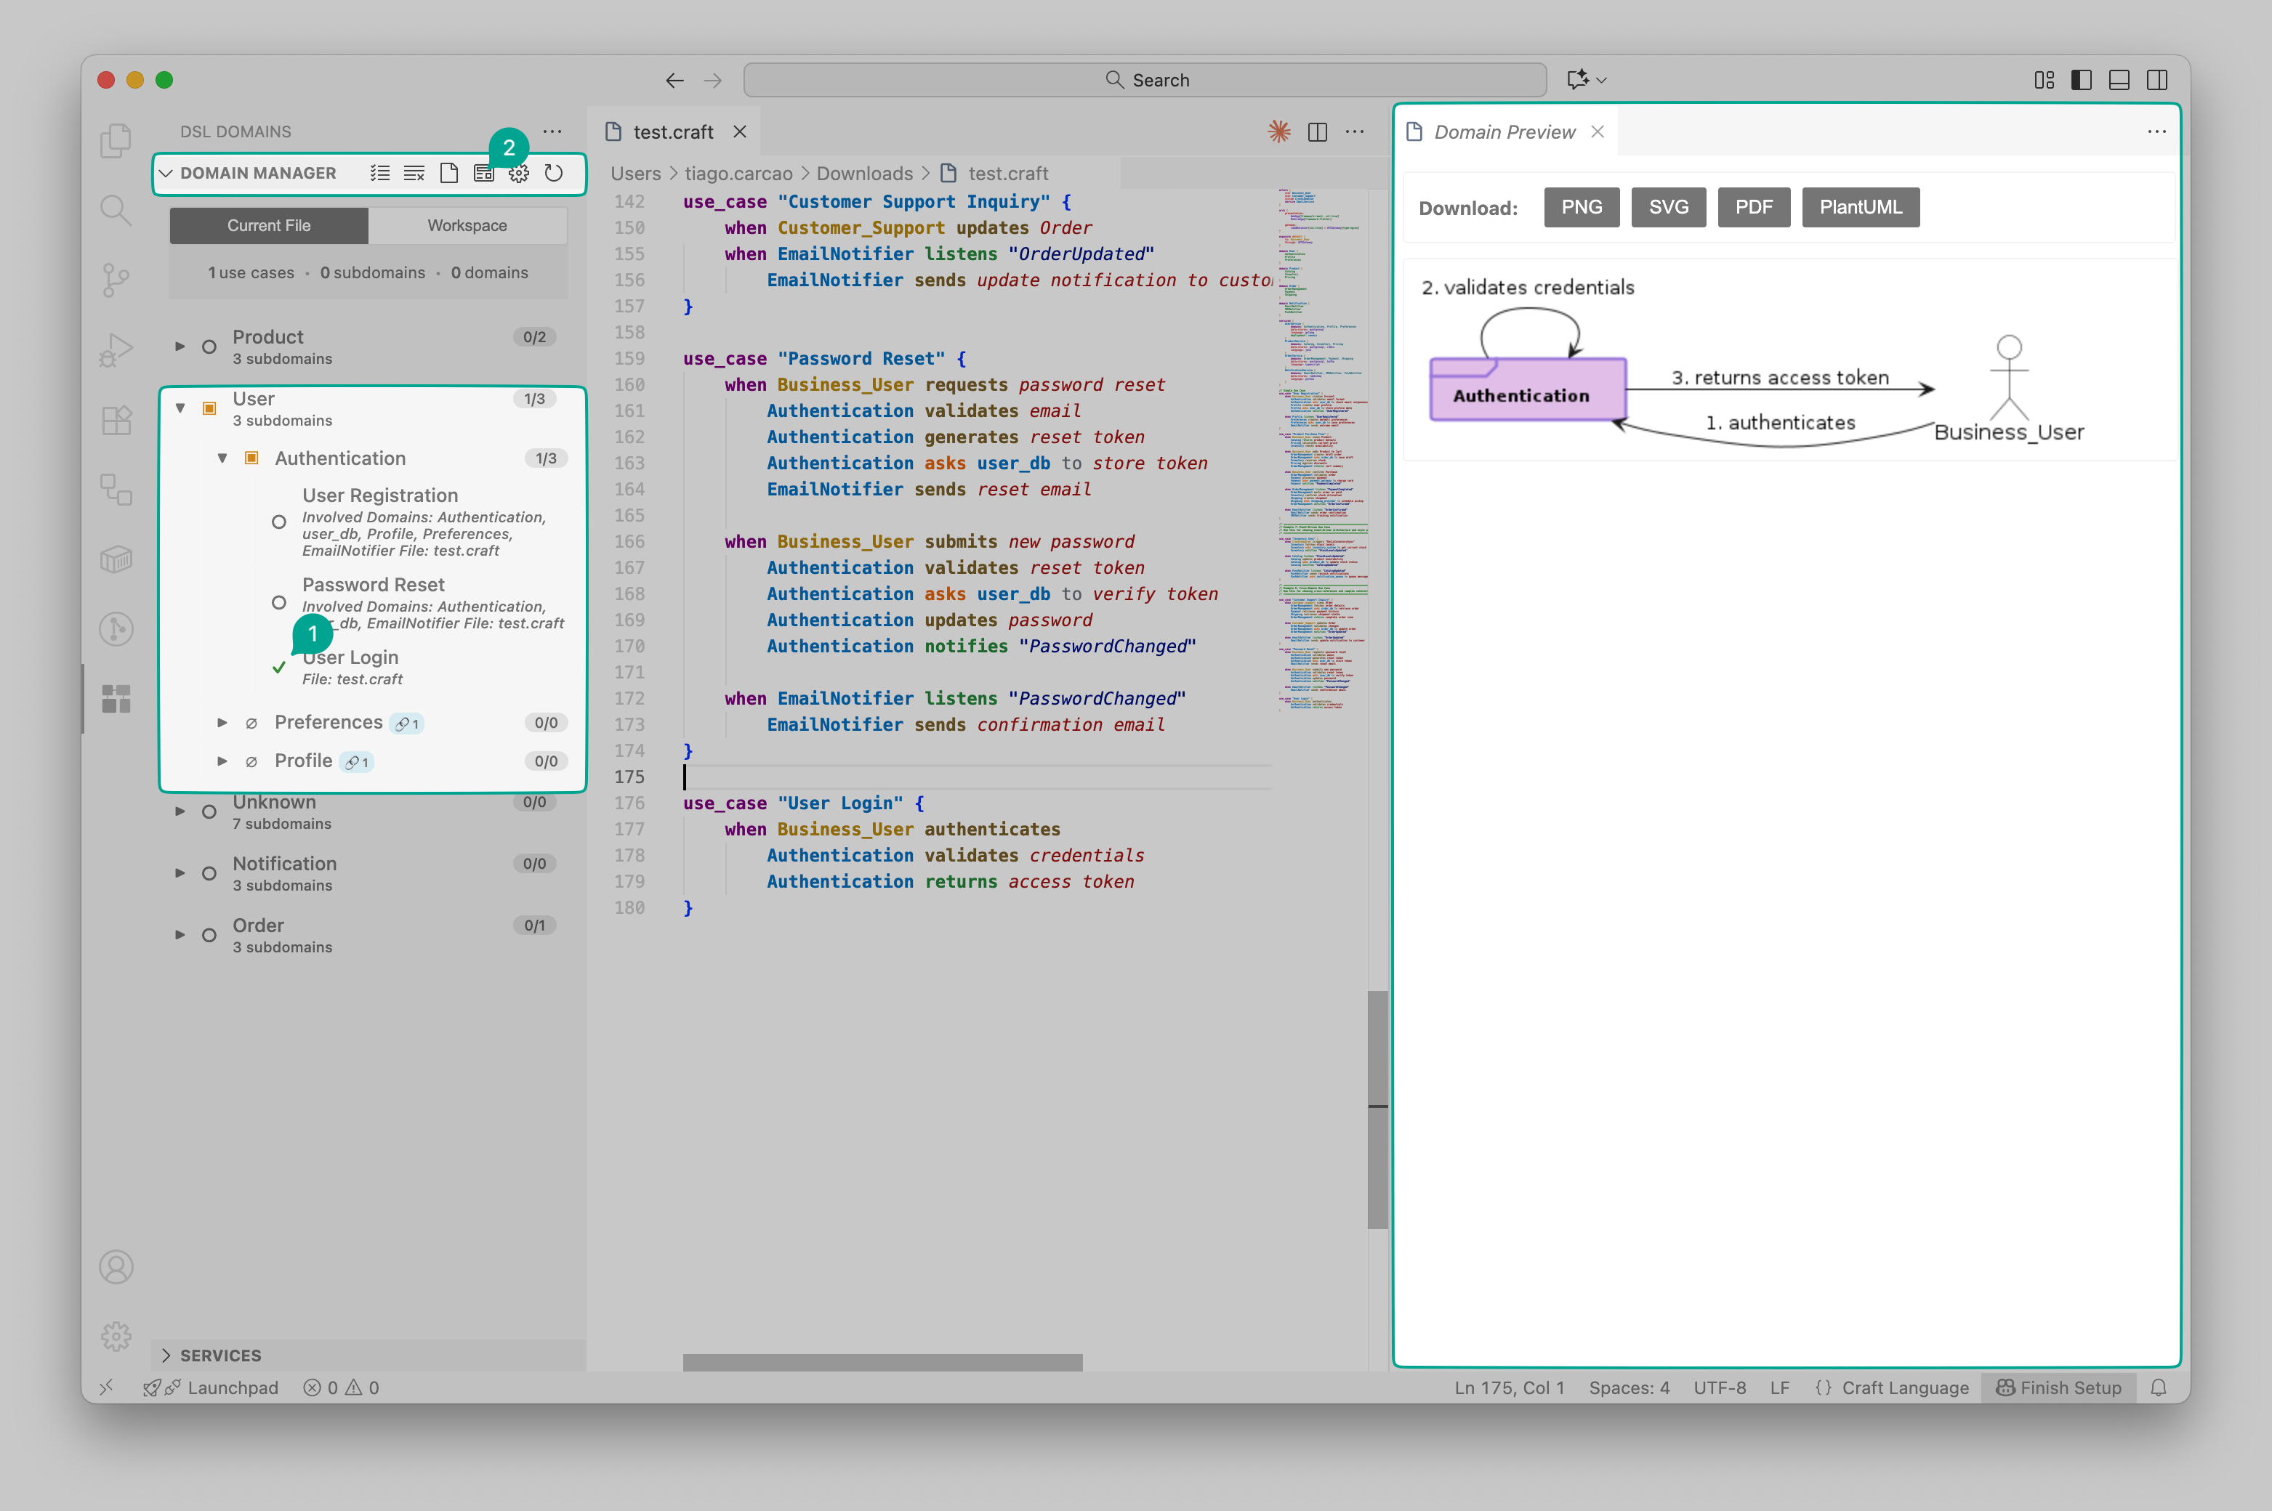Viewport: 2272px width, 1511px height.
Task: Click the clear-selection list icon in Domain Manager
Action: [414, 174]
